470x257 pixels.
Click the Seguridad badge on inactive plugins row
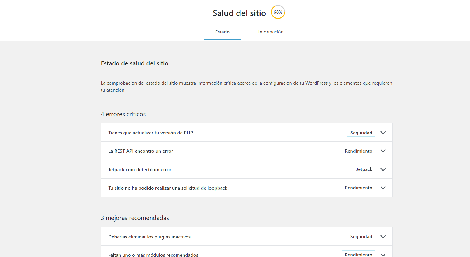tap(361, 237)
